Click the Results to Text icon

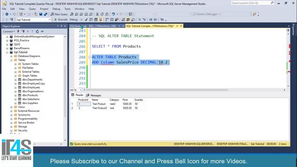(123, 19)
